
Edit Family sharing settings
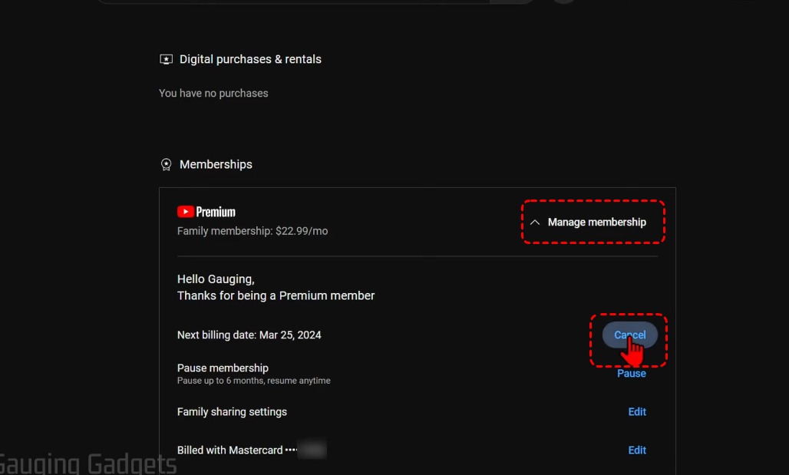click(x=637, y=411)
